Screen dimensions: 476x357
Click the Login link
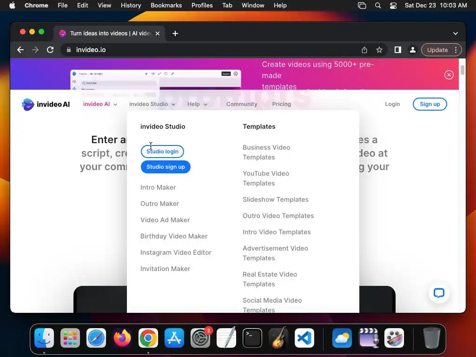pyautogui.click(x=392, y=104)
